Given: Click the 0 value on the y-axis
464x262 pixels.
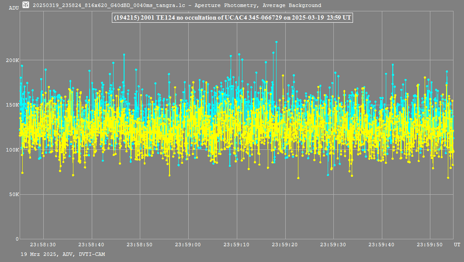Looking at the screenshot, I should [x=17, y=239].
